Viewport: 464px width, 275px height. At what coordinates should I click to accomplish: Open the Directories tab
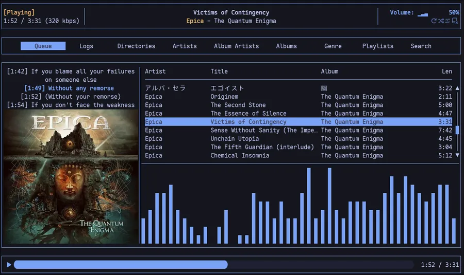136,46
